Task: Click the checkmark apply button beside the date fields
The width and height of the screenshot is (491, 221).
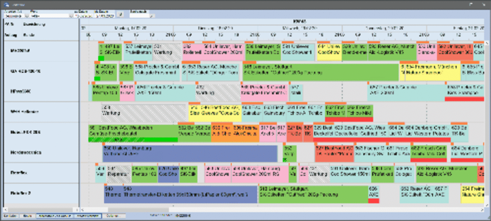Action: (120, 14)
